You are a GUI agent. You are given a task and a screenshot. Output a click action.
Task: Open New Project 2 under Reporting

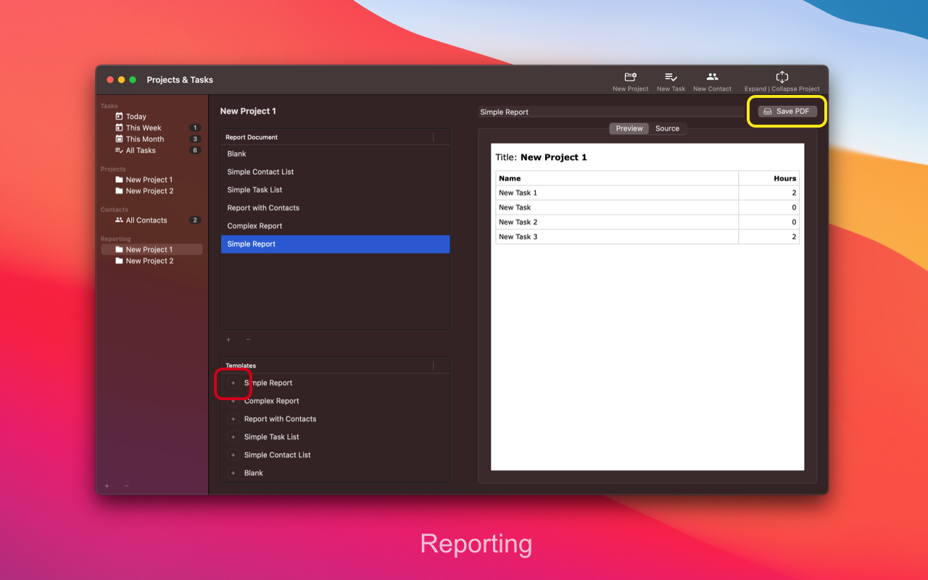pos(149,260)
